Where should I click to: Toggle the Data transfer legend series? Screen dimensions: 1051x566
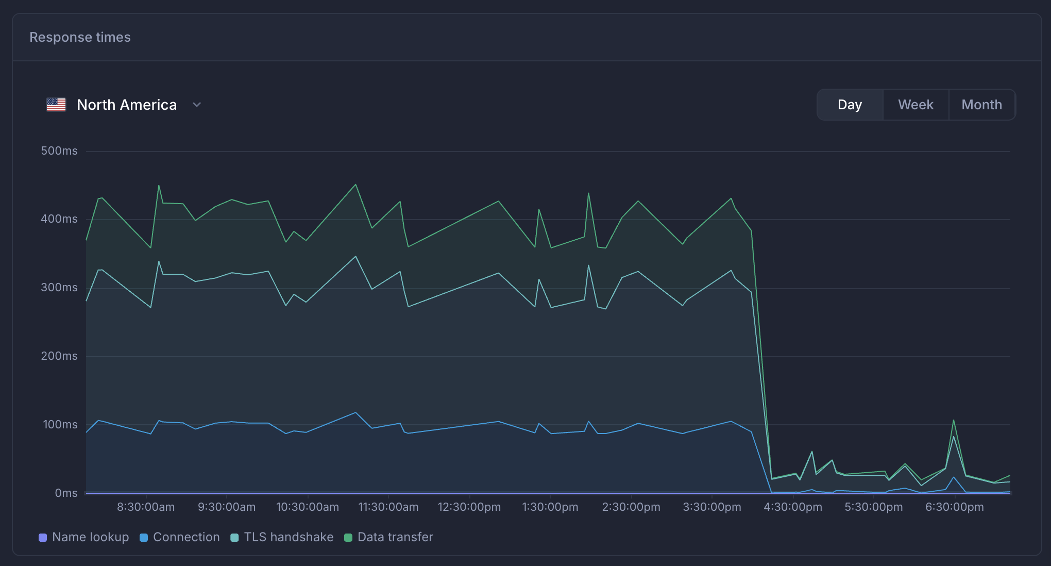point(395,537)
